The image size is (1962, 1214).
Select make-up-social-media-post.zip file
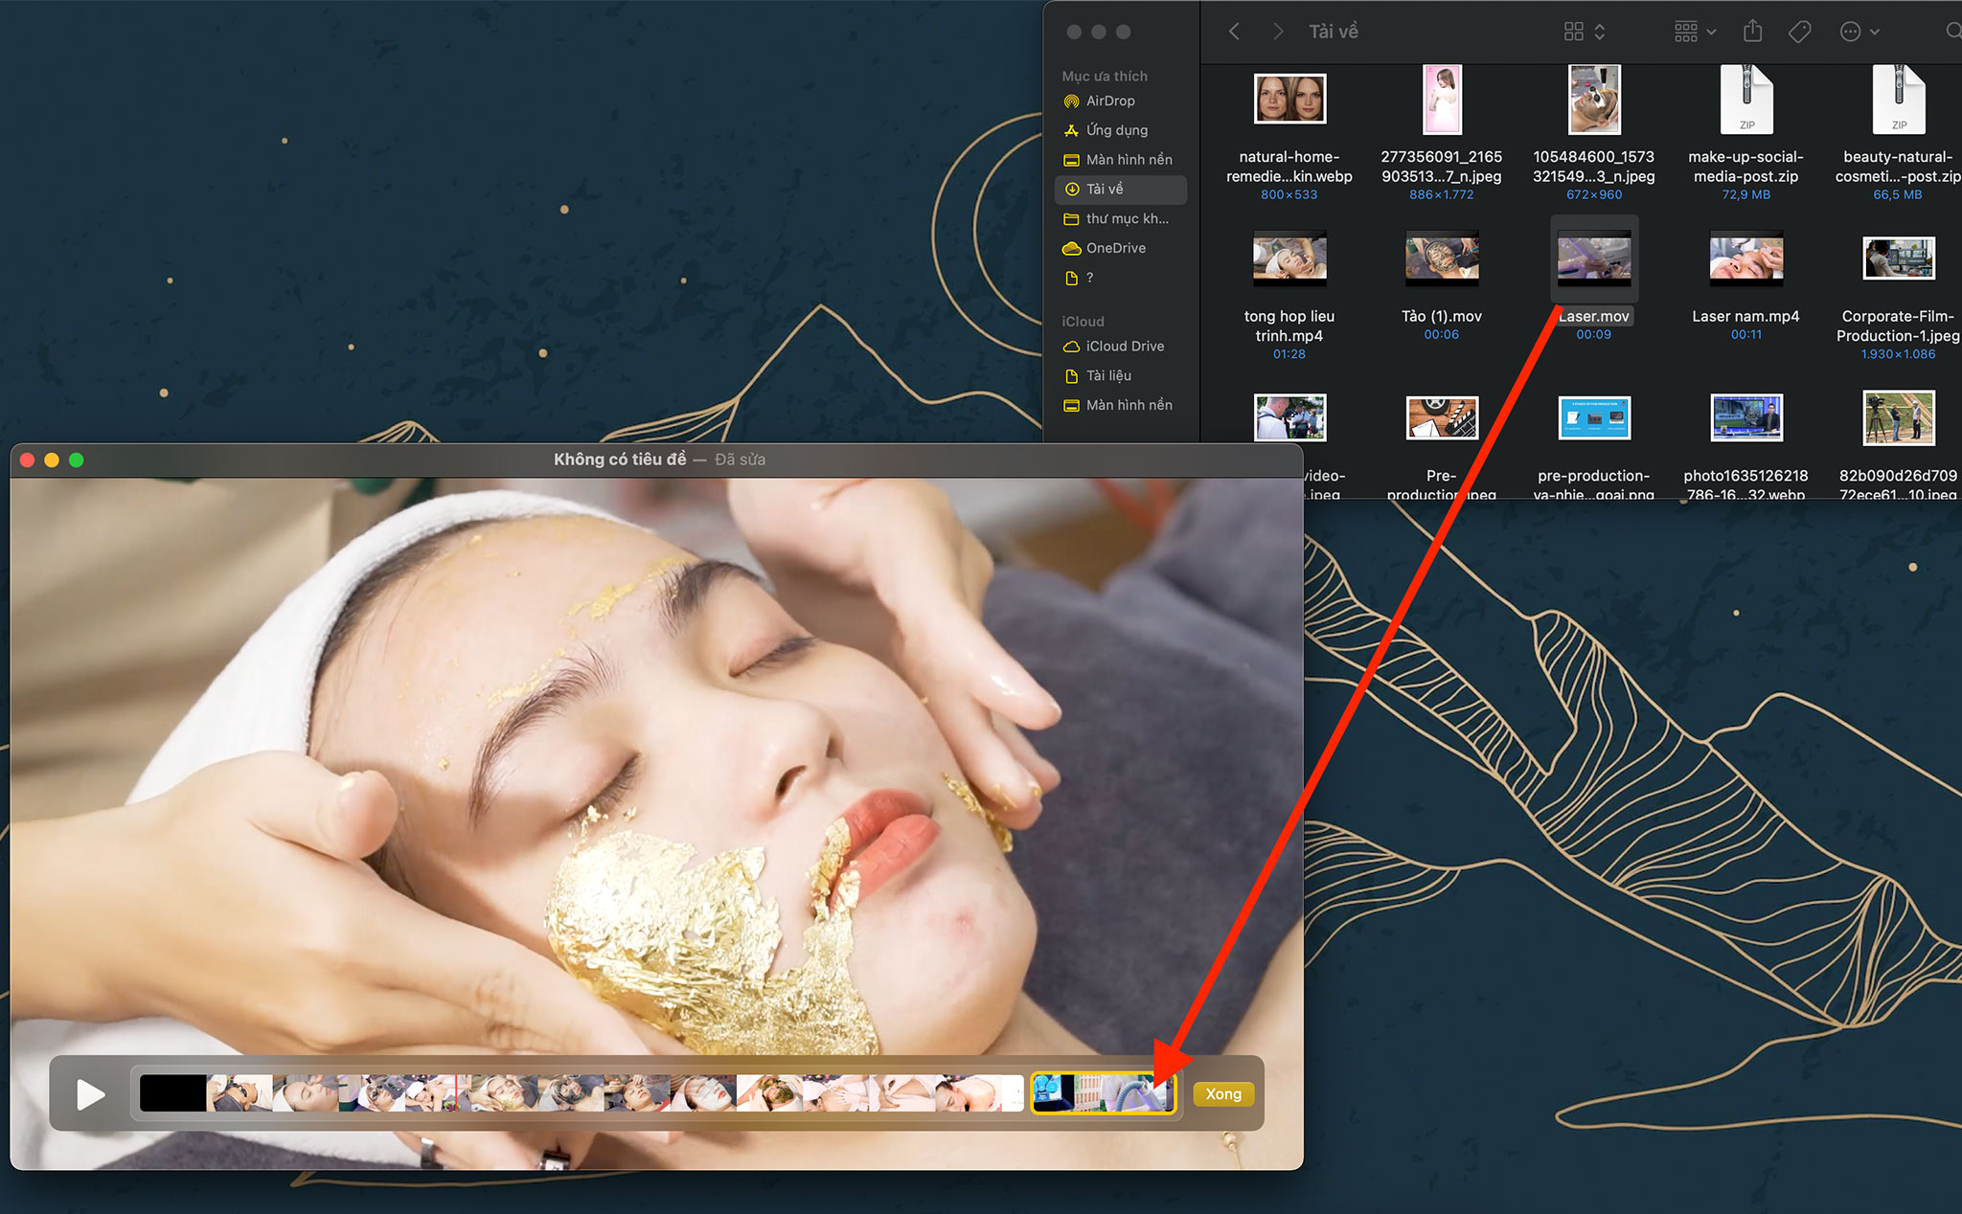pyautogui.click(x=1745, y=101)
